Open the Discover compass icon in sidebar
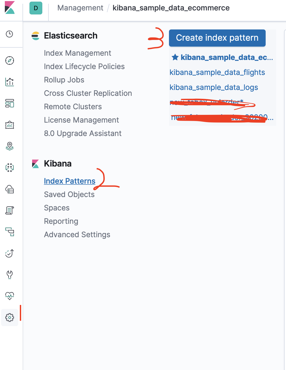This screenshot has width=286, height=370. pyautogui.click(x=10, y=61)
